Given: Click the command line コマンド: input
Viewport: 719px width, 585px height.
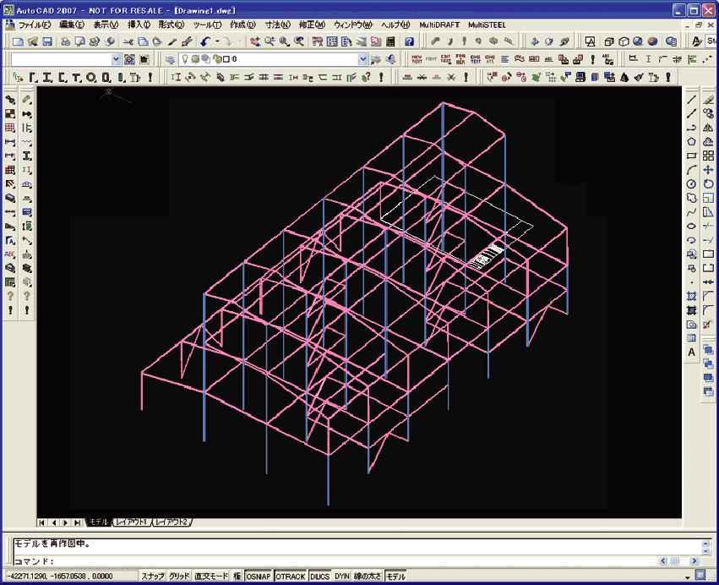Looking at the screenshot, I should (335, 560).
